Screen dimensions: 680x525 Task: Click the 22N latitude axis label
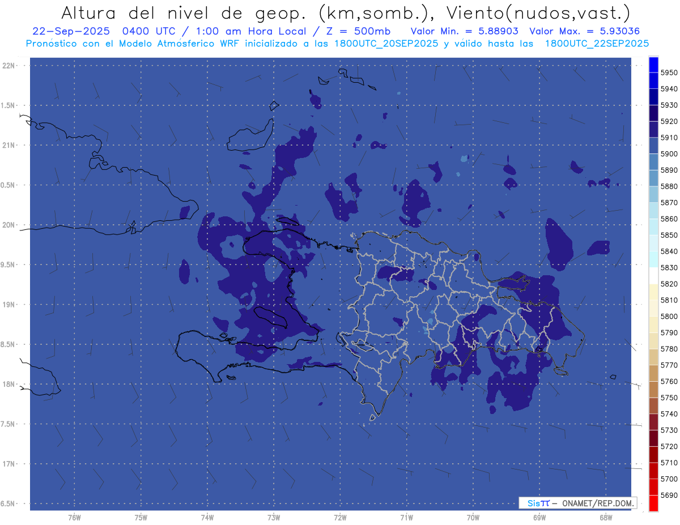coord(10,66)
